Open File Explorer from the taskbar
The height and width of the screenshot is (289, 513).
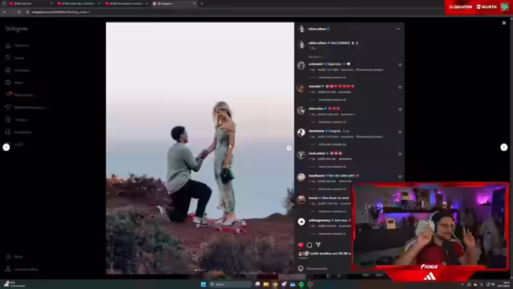266,284
